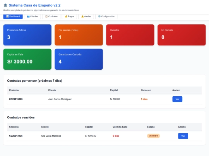View contract CE26013523 with the Ver button
The width and height of the screenshot is (209, 156).
tap(177, 99)
